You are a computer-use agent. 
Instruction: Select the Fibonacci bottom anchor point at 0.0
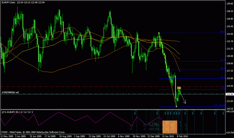[176, 106]
